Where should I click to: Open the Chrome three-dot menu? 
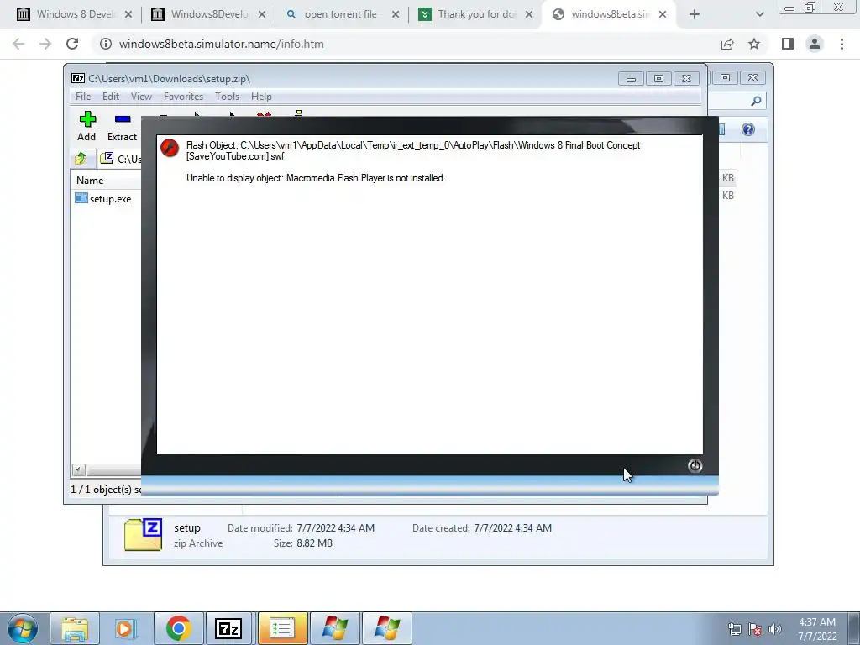coord(842,44)
